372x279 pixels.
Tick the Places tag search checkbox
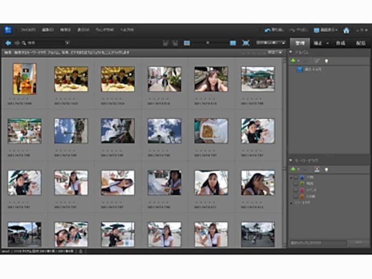tap(296, 184)
